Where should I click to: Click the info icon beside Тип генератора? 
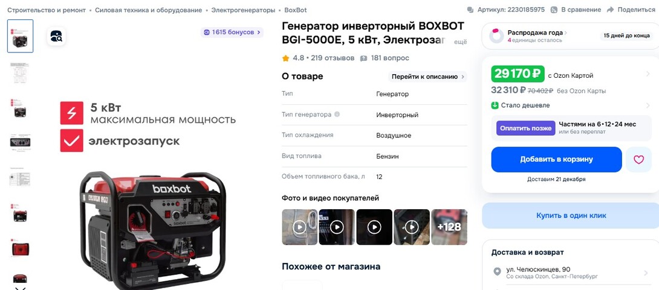[x=337, y=115]
